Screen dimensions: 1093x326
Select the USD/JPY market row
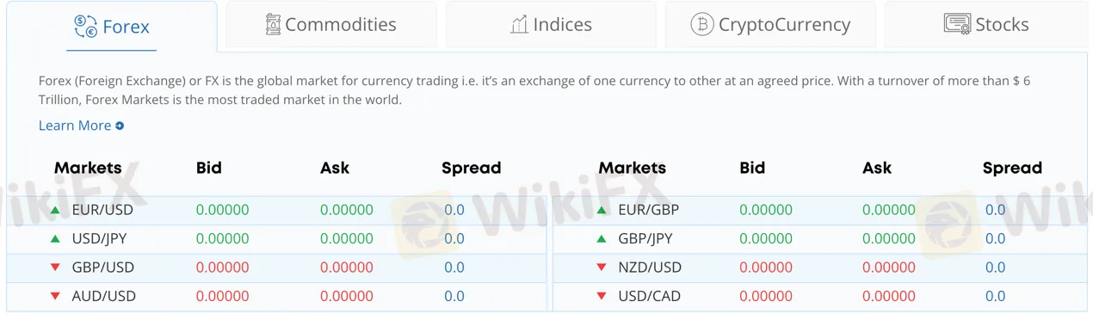[x=276, y=238]
